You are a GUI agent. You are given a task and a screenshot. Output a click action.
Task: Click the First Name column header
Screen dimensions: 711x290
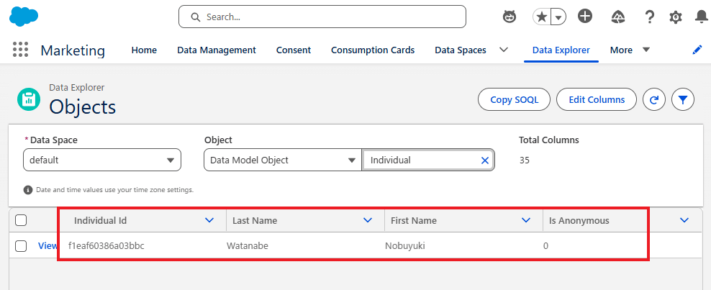[414, 221]
